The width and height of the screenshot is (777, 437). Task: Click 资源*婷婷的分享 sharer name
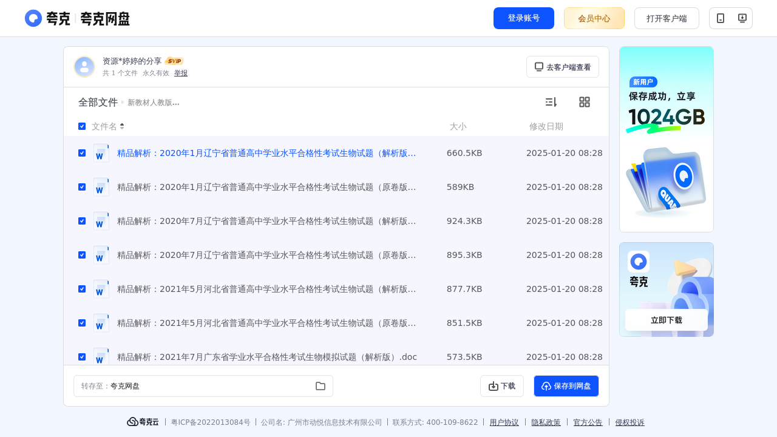pos(132,61)
